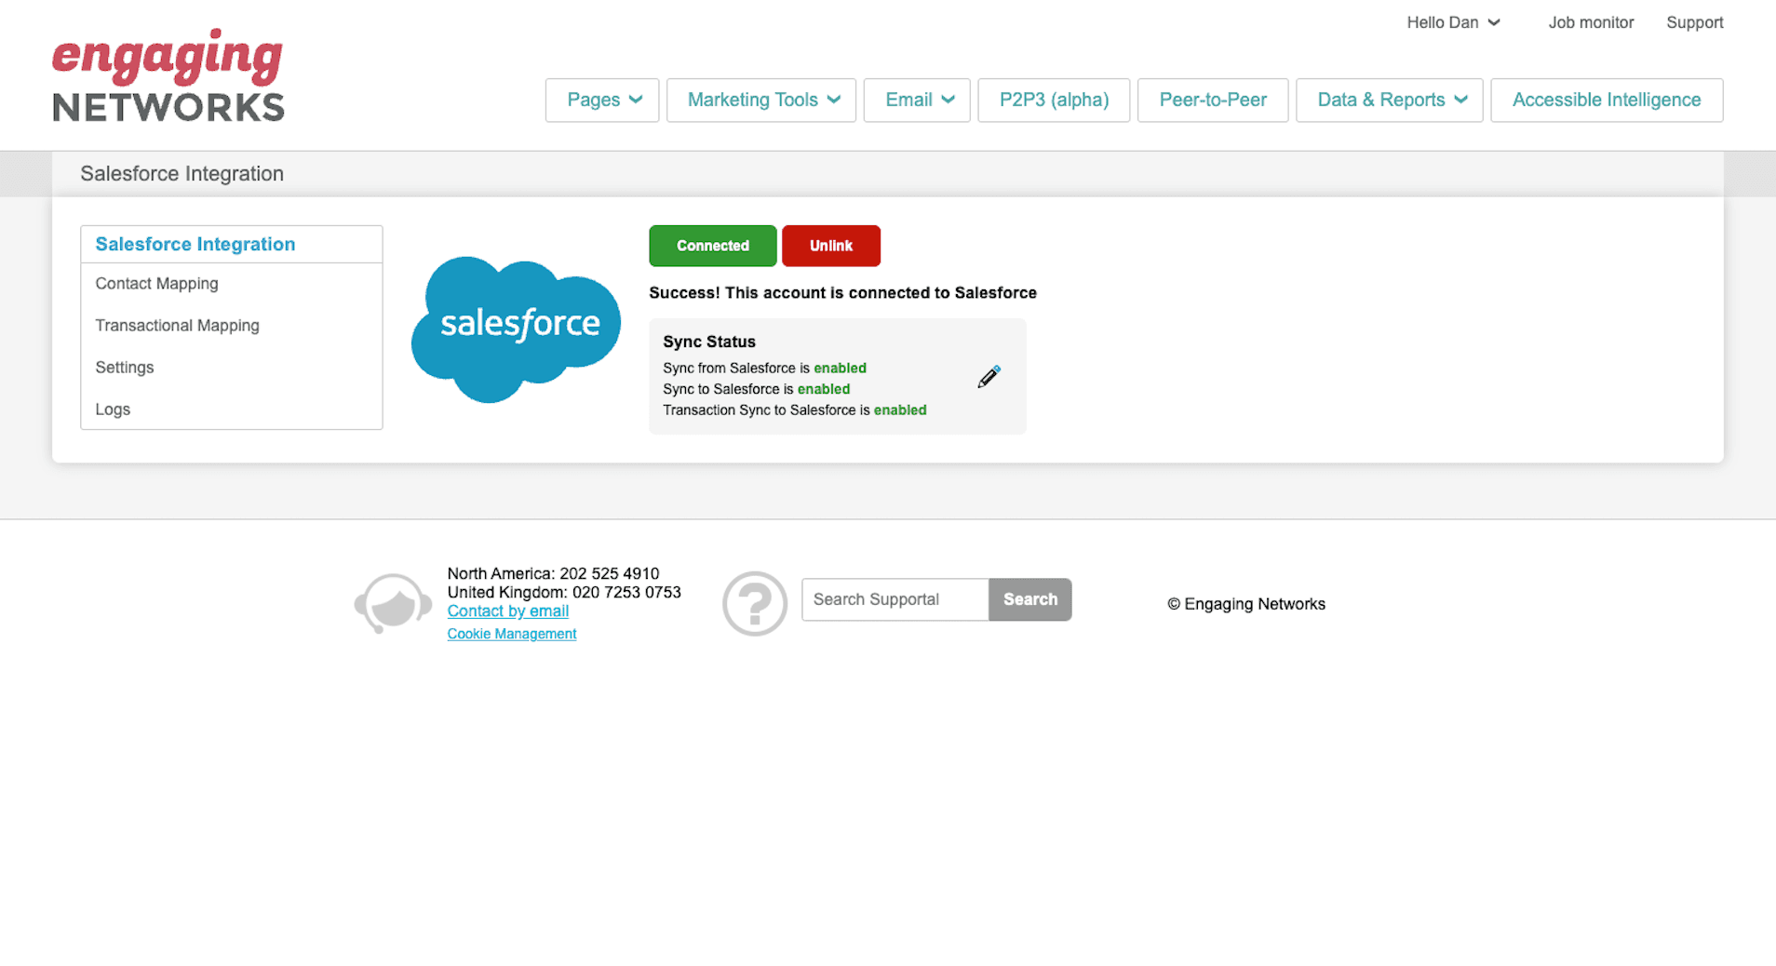Click 'Transaction Sync to Salesforce is enabled'

click(x=795, y=410)
